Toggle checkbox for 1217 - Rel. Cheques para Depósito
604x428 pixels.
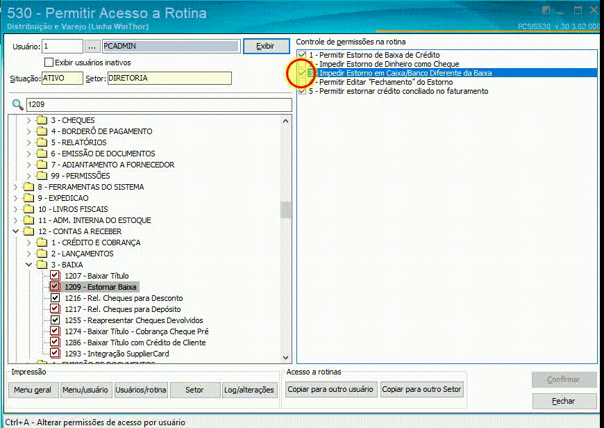55,309
